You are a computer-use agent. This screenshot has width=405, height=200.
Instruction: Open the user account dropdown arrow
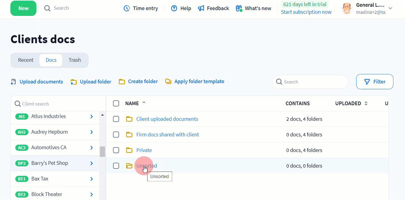click(x=390, y=8)
